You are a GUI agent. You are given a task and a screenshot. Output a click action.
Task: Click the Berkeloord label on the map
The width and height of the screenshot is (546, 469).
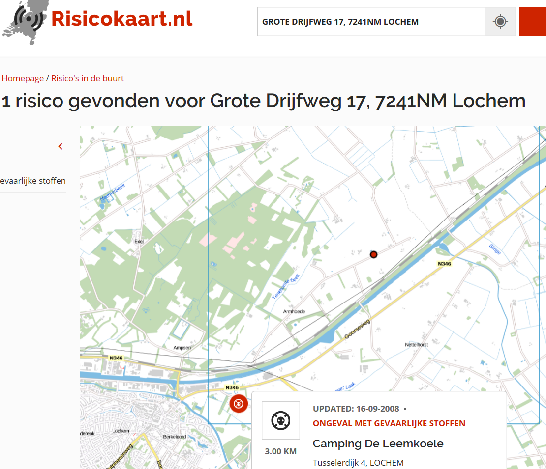[175, 436]
